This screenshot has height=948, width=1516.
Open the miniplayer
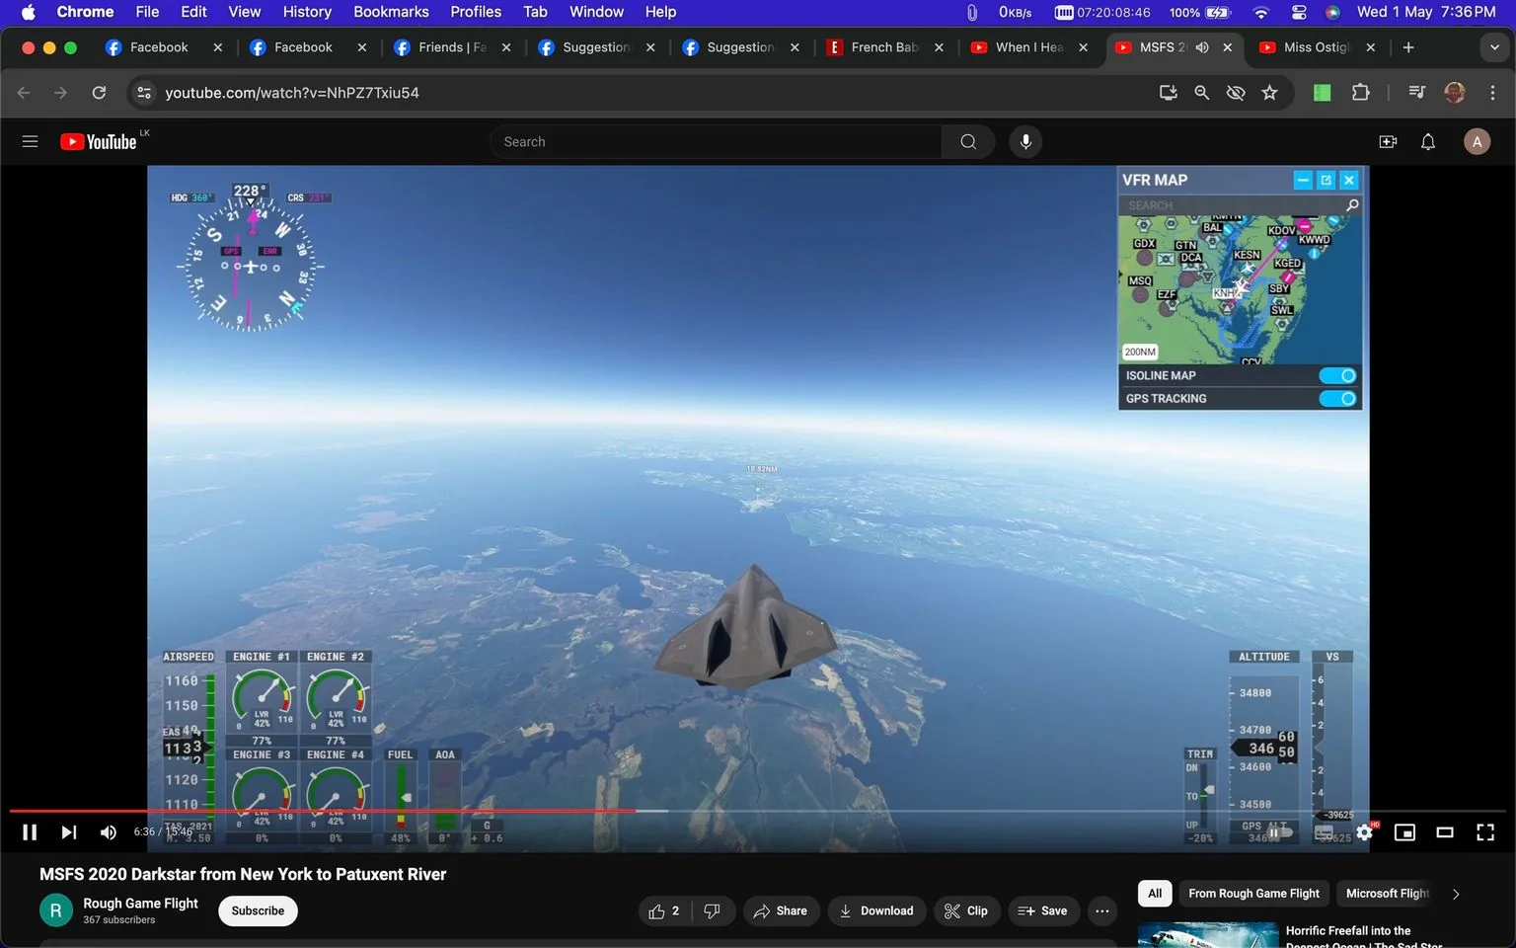pos(1403,831)
